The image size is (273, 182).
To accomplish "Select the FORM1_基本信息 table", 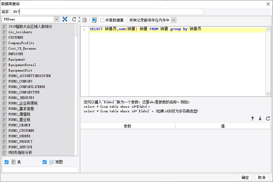I will pyautogui.click(x=21, y=109).
